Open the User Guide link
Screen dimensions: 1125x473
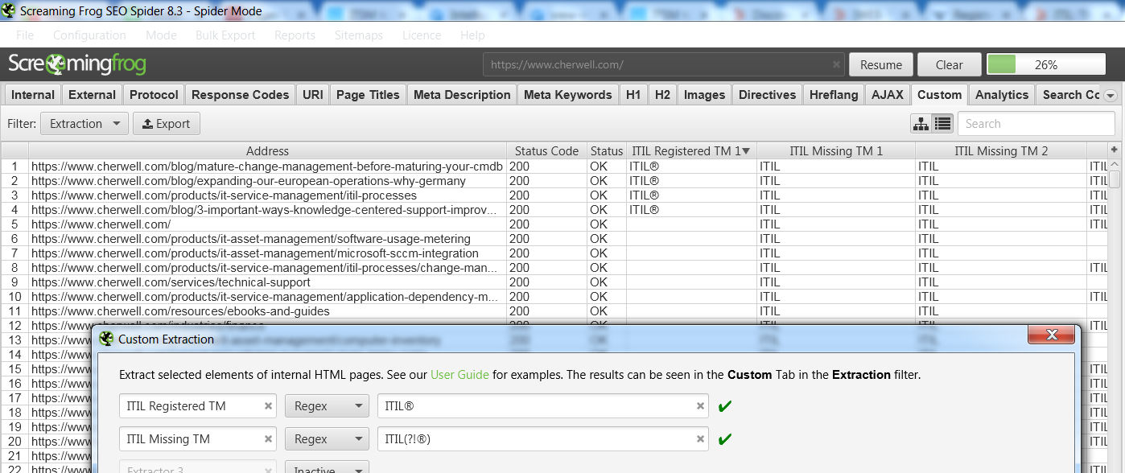pyautogui.click(x=459, y=375)
